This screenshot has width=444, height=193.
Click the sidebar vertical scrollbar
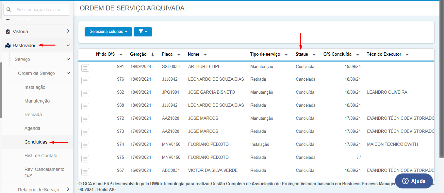(x=1, y=90)
